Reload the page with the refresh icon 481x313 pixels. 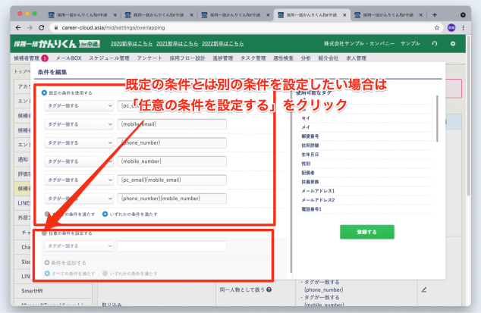click(x=40, y=27)
